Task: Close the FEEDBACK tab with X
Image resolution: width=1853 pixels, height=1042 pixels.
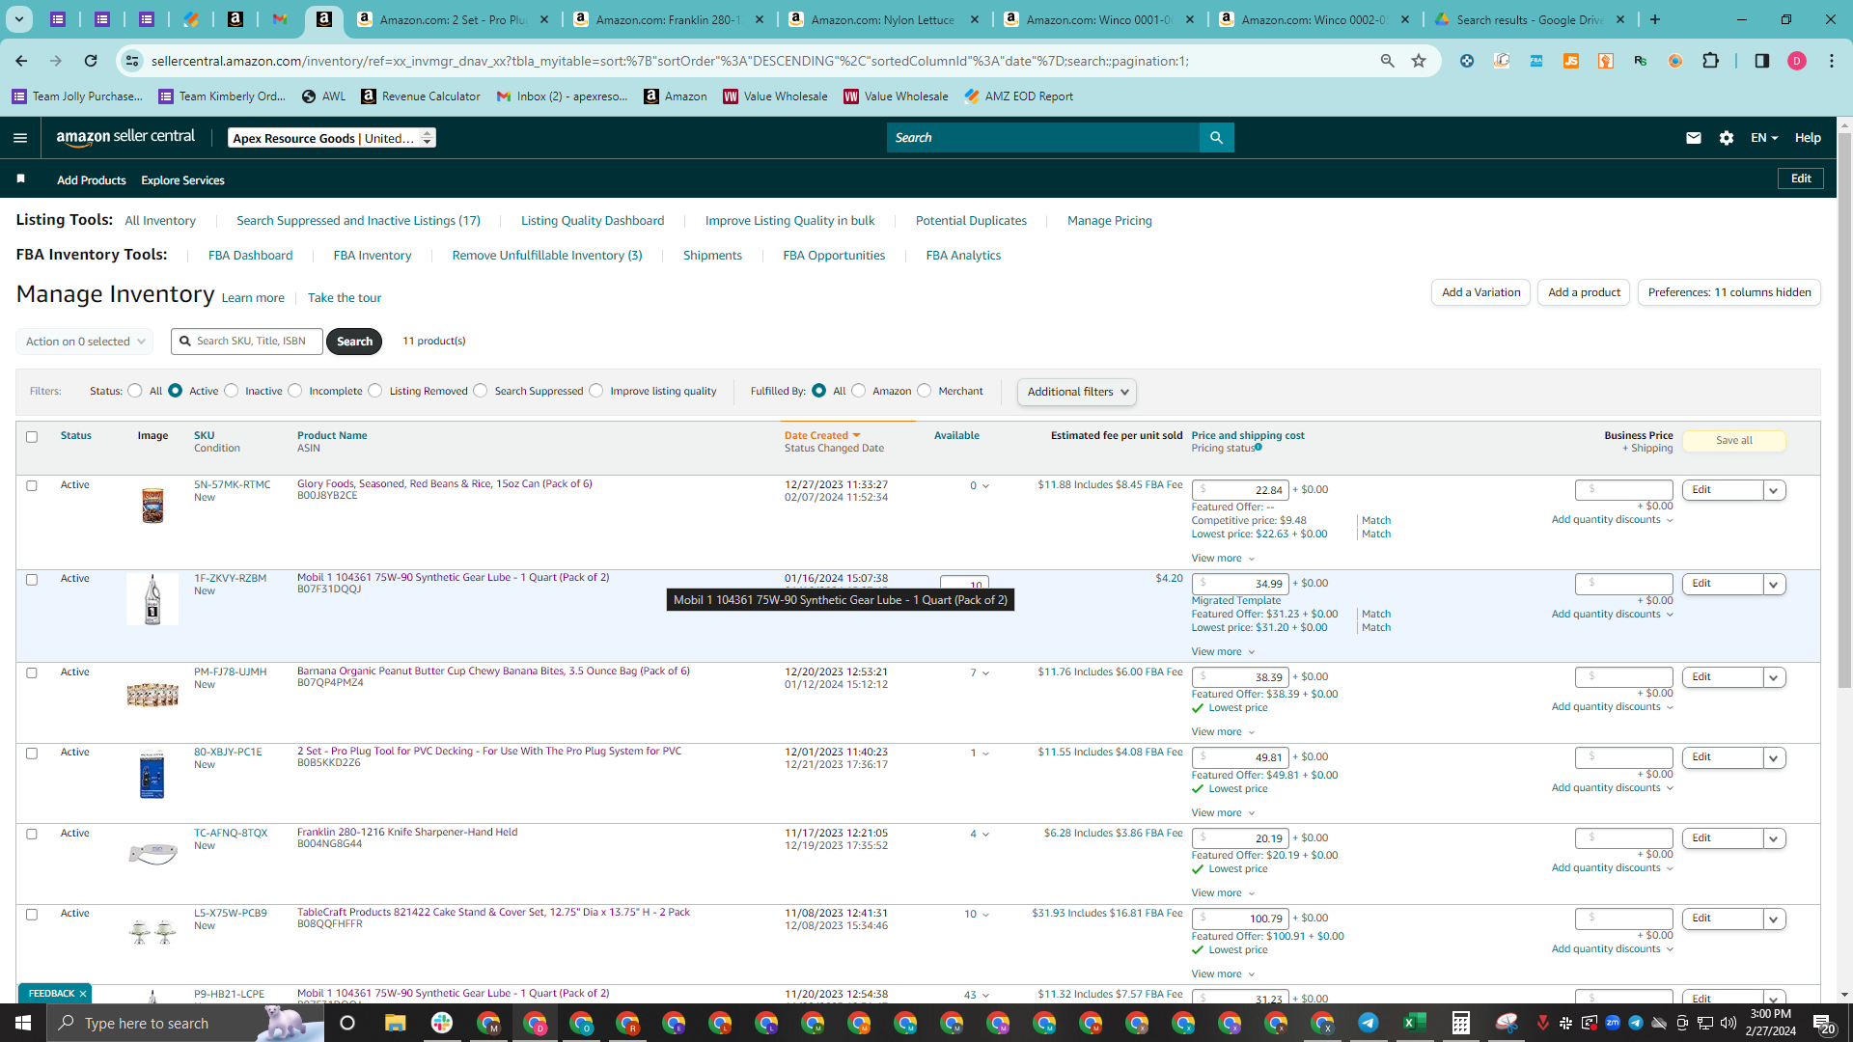Action: pyautogui.click(x=83, y=994)
